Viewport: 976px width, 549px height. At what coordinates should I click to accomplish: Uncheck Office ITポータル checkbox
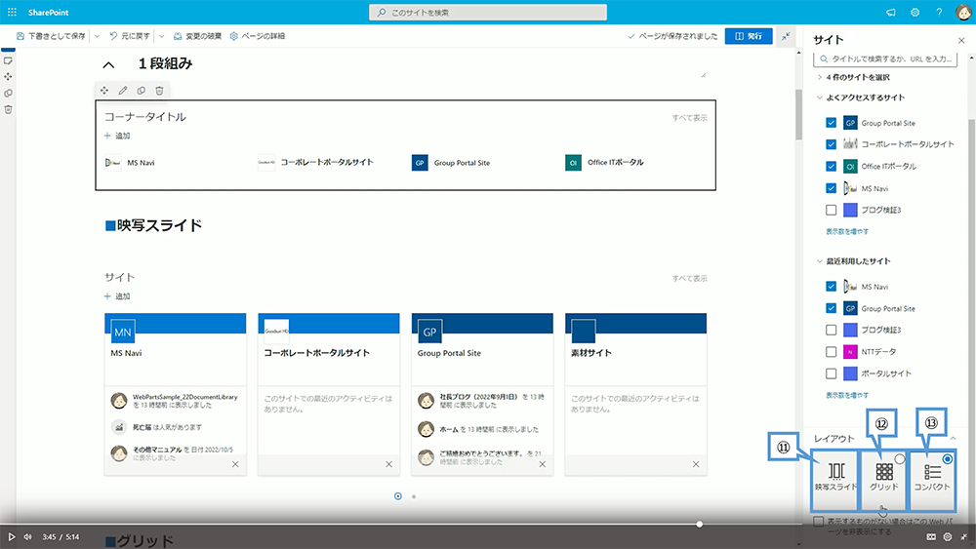point(831,166)
